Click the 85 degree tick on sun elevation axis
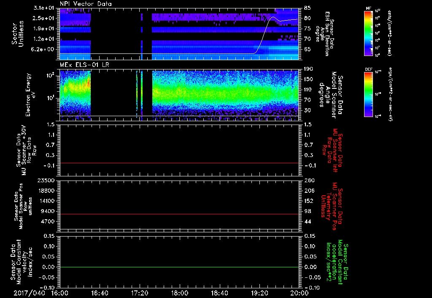Image resolution: width=432 pixels, height=298 pixels. pos(308,8)
